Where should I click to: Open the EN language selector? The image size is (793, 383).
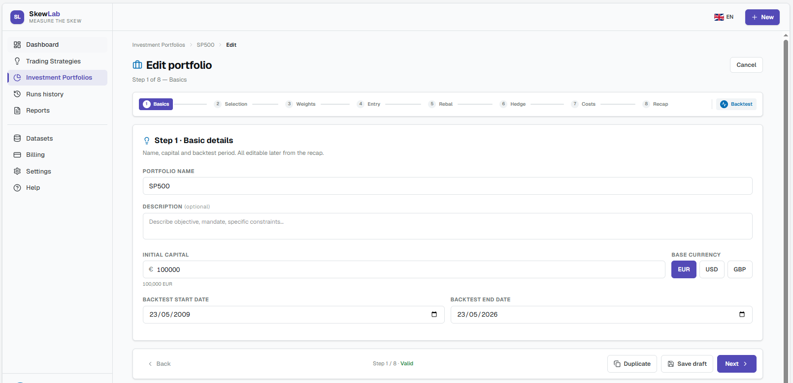724,17
